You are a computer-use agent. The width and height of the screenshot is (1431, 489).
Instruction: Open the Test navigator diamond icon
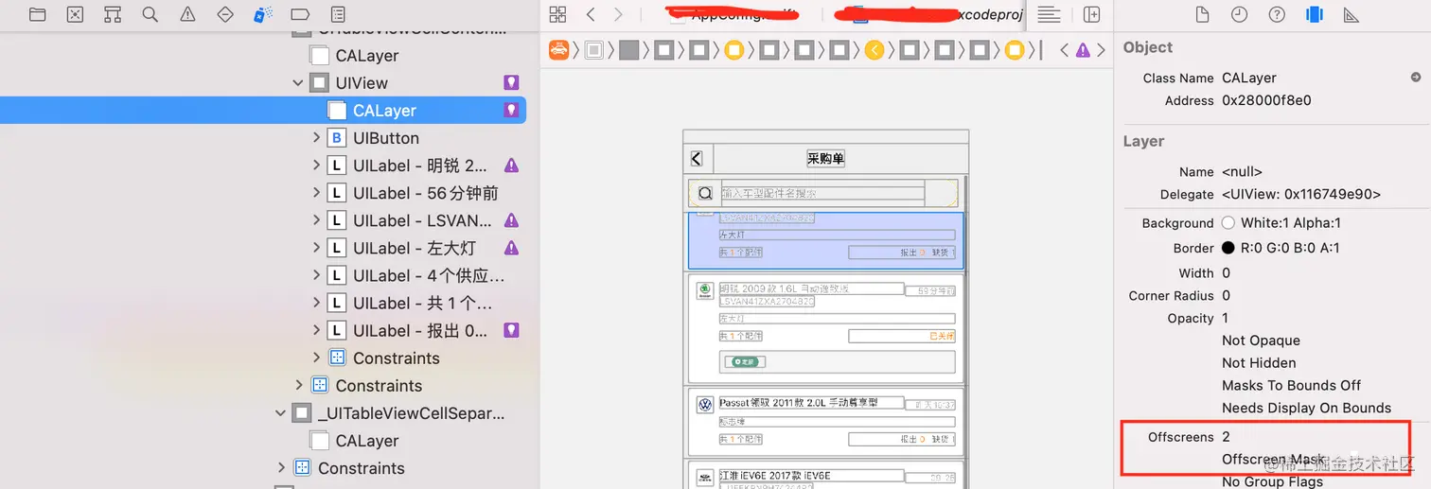(225, 14)
